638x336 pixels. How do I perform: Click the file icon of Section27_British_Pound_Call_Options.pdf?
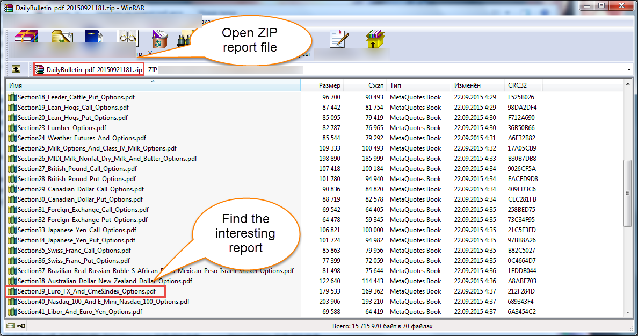pos(12,168)
